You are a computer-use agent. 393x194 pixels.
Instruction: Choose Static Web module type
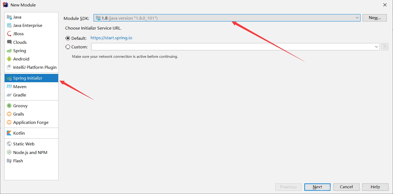click(x=31, y=144)
